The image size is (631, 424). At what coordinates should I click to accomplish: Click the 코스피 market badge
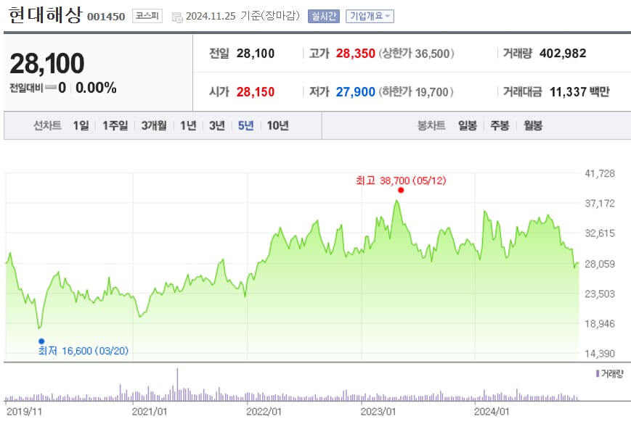(x=147, y=16)
